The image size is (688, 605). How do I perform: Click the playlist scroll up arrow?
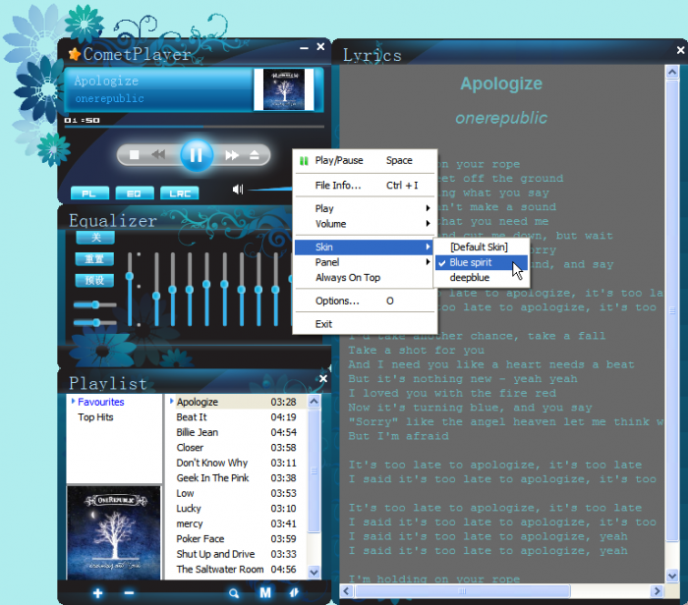point(314,401)
